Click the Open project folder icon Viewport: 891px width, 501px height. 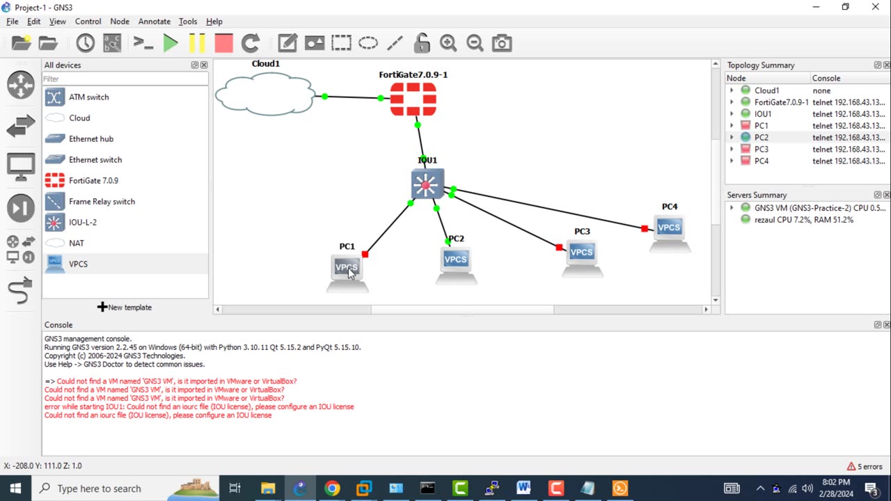click(48, 43)
